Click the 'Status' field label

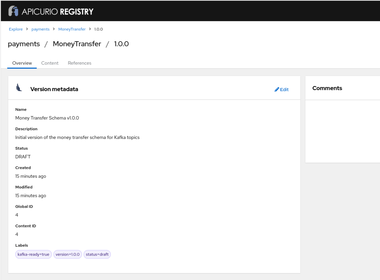[x=21, y=148]
